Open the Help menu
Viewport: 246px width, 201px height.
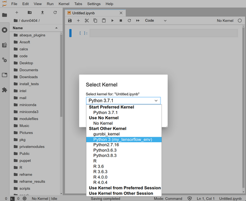109,4
